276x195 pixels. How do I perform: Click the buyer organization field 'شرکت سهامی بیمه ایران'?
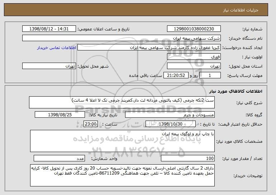click(122, 38)
